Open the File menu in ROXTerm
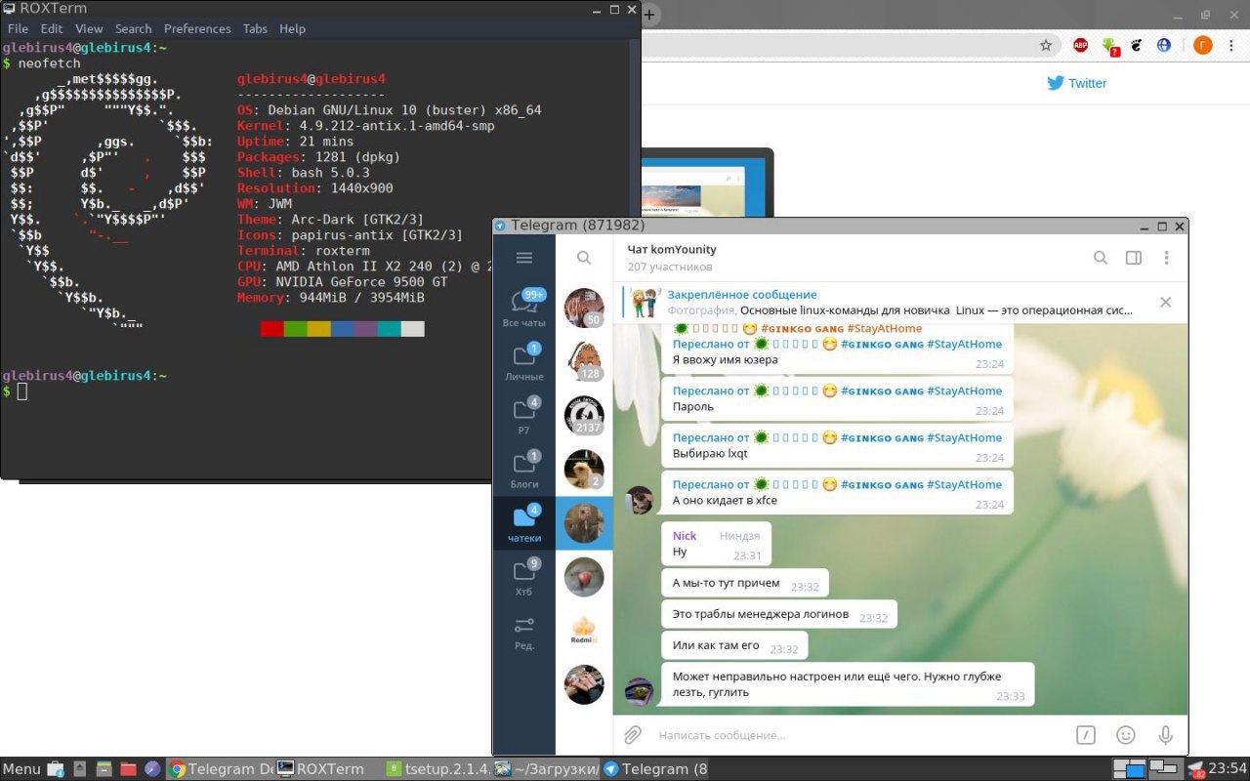 tap(18, 28)
